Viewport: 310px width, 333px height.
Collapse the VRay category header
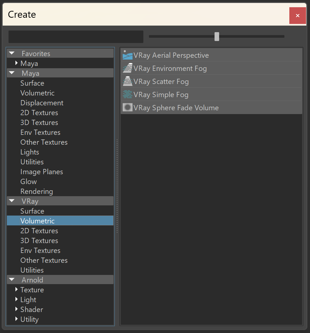pyautogui.click(x=12, y=201)
